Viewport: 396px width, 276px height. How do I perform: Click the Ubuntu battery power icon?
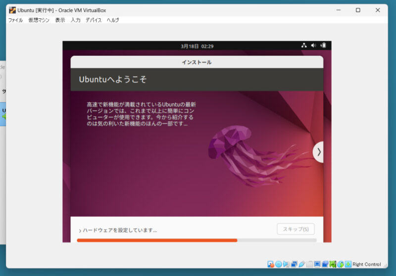[323, 46]
